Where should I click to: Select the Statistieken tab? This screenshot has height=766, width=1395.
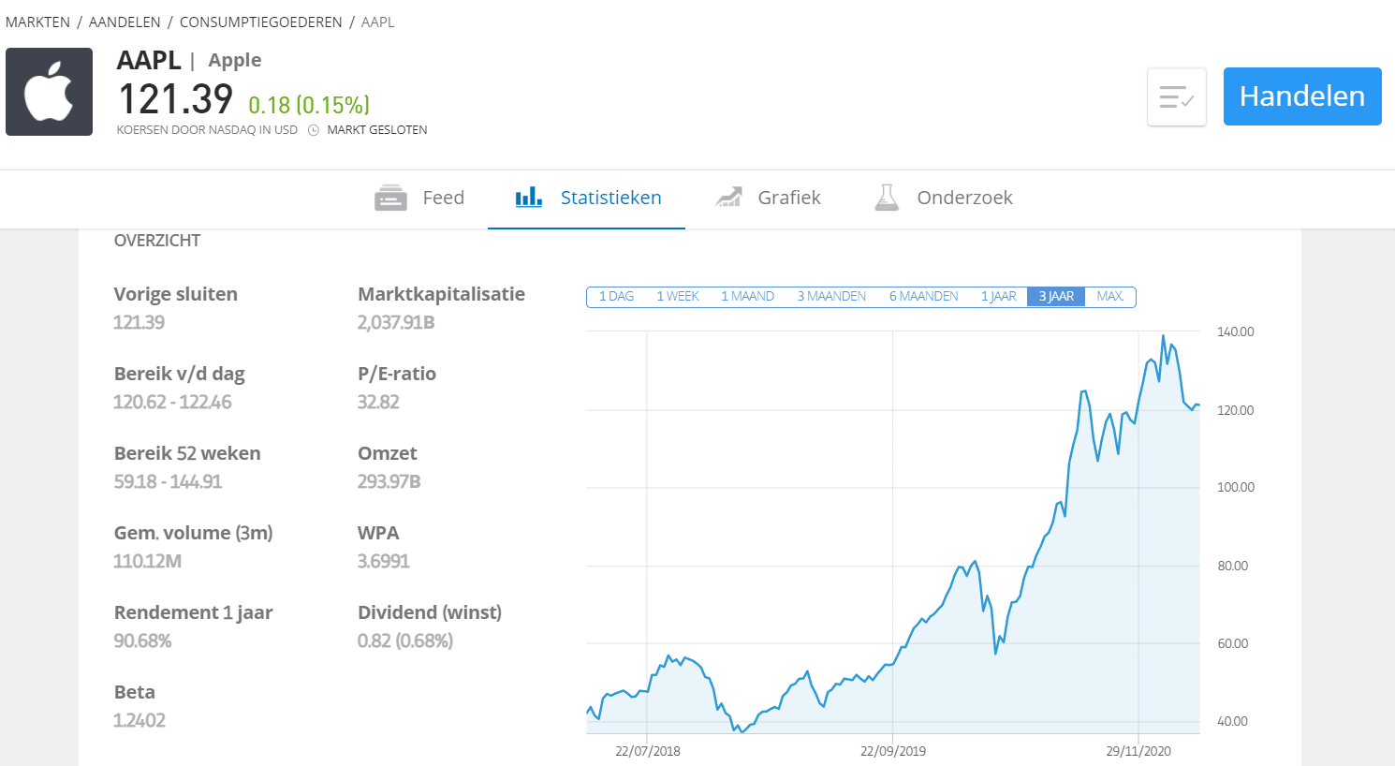[x=587, y=198]
